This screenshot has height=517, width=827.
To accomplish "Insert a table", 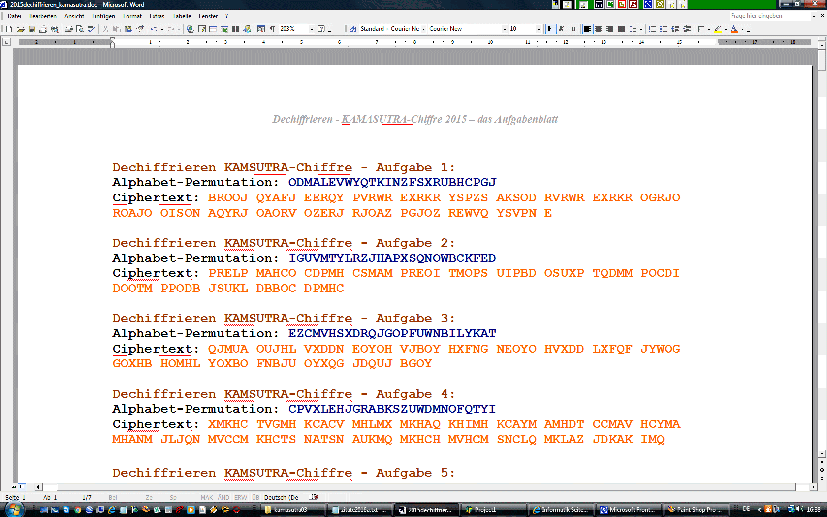I will pyautogui.click(x=213, y=29).
